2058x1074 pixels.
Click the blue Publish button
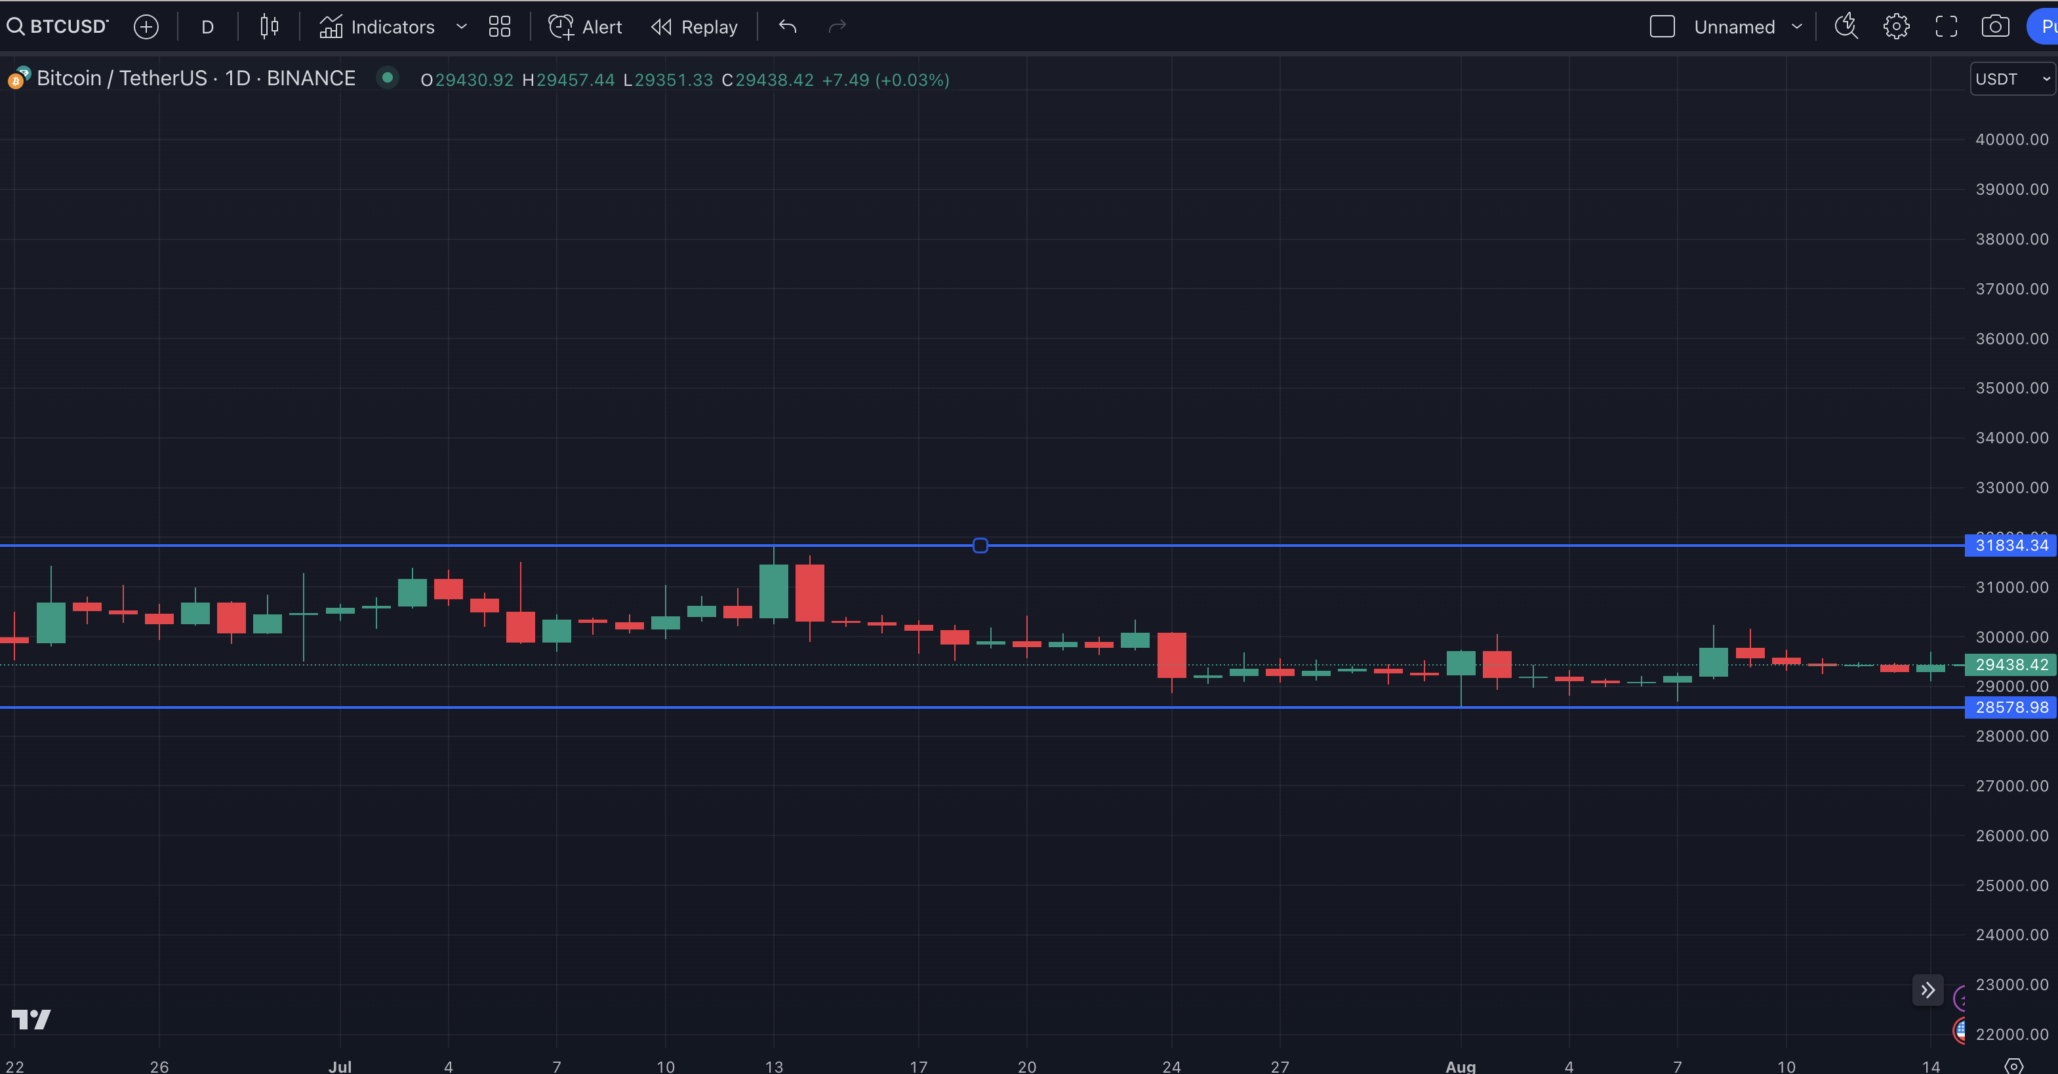point(2042,27)
